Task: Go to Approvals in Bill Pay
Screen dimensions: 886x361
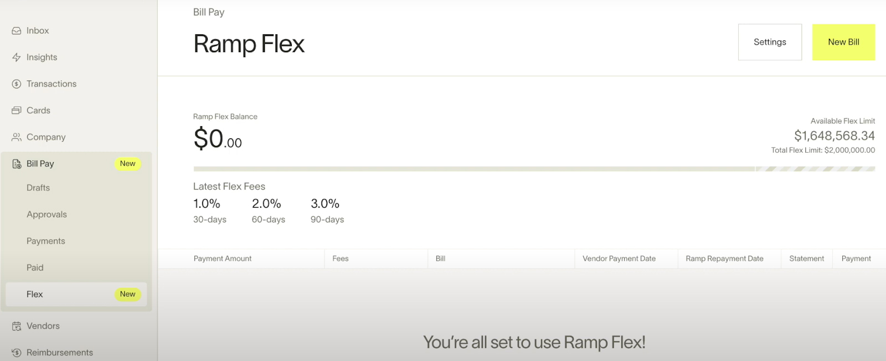Action: click(x=47, y=215)
